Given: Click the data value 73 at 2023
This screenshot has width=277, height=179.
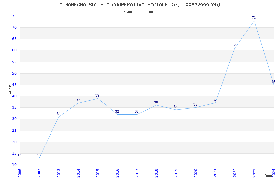Looking at the screenshot, I should point(254,18).
